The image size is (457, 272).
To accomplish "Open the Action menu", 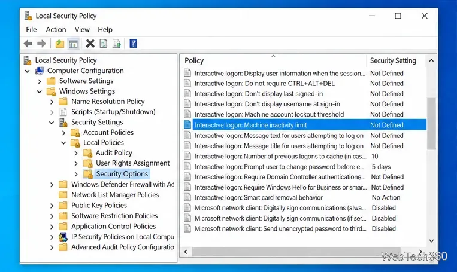I will point(56,30).
